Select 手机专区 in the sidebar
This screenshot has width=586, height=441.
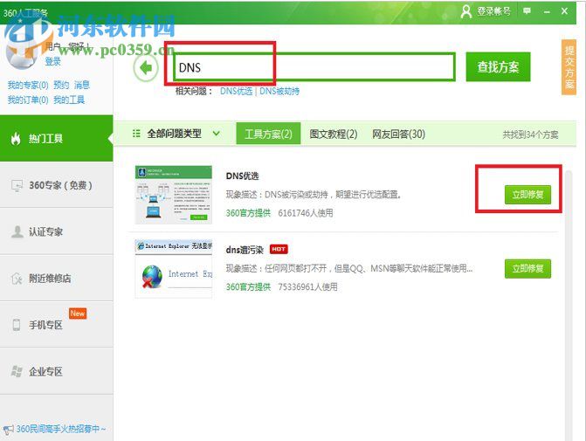coord(57,325)
